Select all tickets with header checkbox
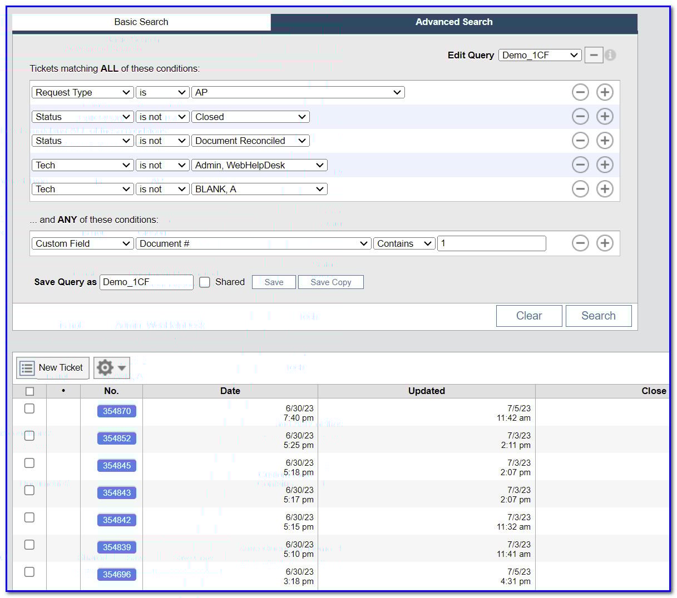 click(30, 391)
